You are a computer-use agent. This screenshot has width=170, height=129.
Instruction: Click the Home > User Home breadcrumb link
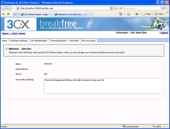tap(14, 33)
